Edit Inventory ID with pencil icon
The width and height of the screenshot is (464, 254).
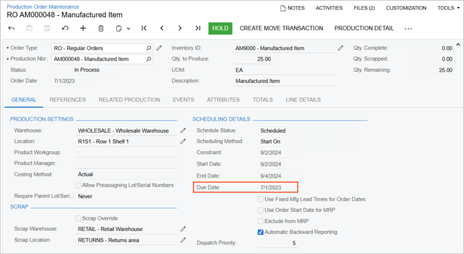click(x=341, y=48)
